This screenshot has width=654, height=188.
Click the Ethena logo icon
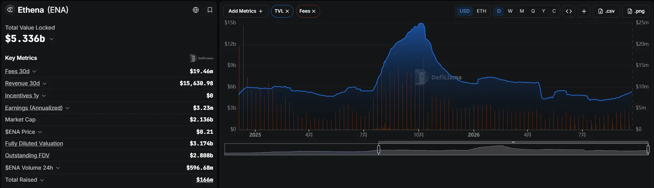coord(10,10)
